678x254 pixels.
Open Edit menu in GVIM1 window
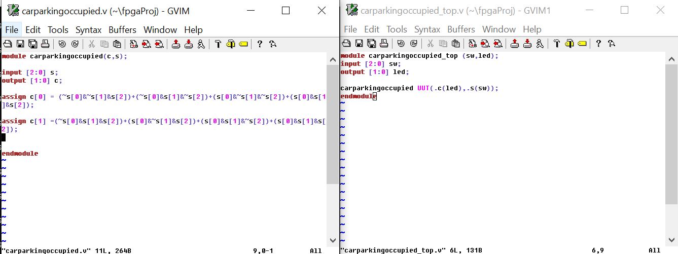tap(372, 29)
